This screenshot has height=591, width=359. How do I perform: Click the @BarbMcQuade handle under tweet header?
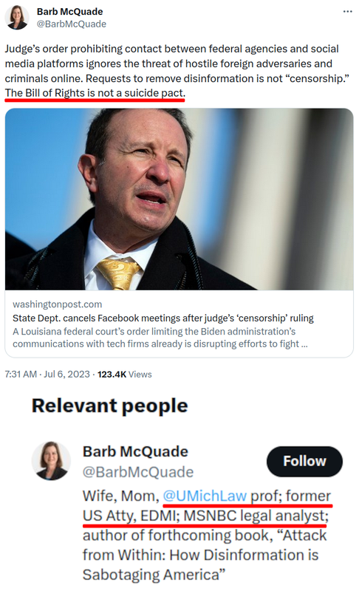[x=71, y=24]
